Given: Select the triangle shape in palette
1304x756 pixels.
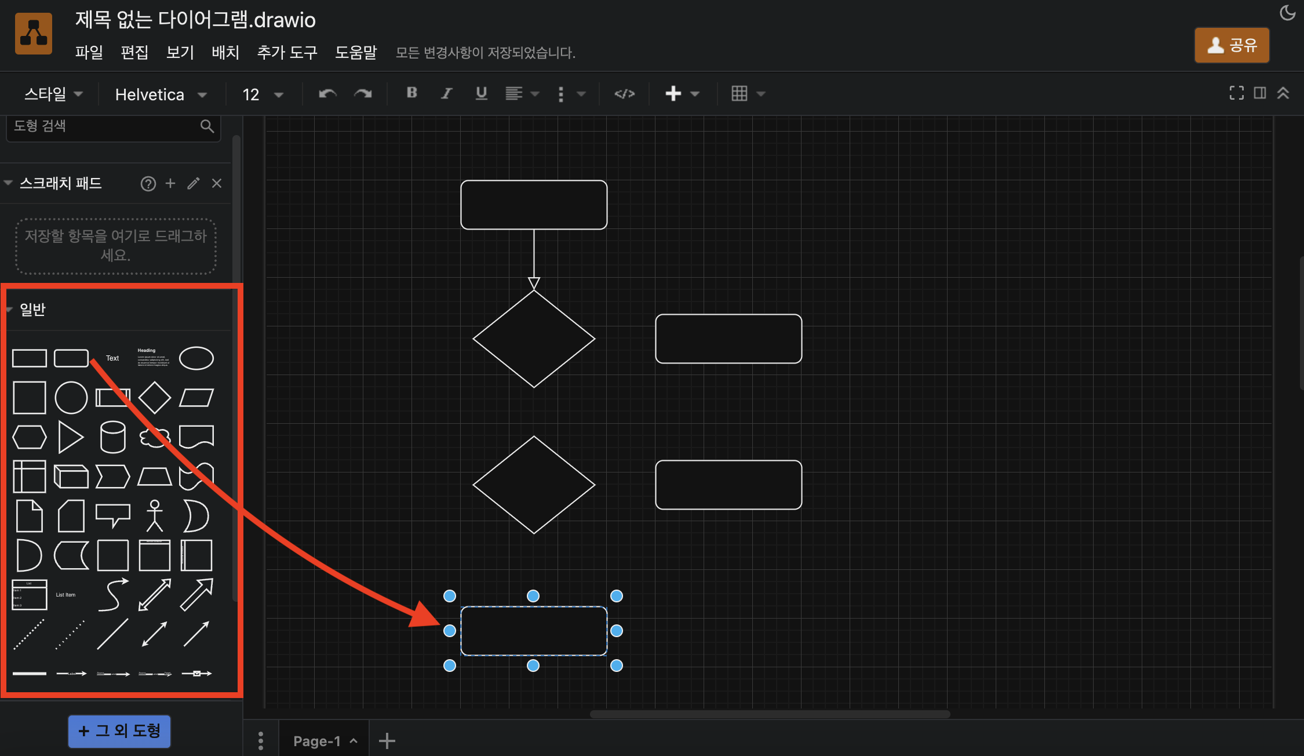Looking at the screenshot, I should [x=71, y=437].
